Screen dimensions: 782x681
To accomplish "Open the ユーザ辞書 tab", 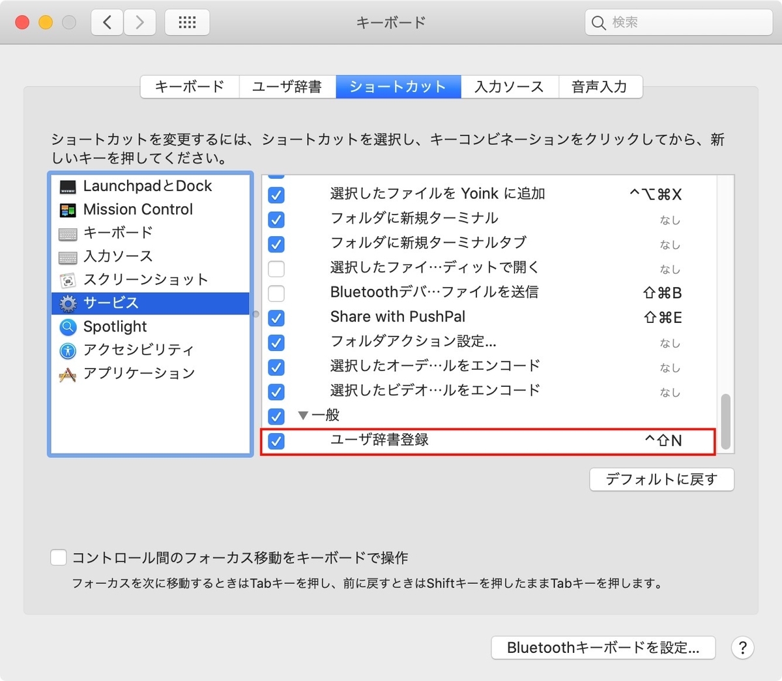I will [287, 86].
